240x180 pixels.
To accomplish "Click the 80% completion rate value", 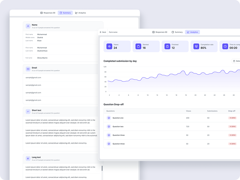I will [x=203, y=48].
